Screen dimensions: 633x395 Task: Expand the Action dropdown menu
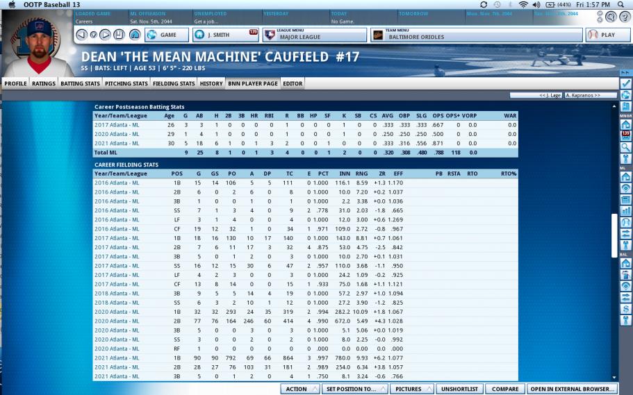coord(299,389)
